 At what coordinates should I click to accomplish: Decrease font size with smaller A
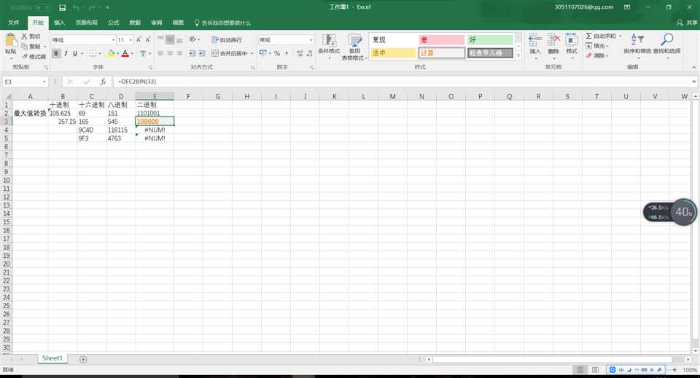(148, 39)
